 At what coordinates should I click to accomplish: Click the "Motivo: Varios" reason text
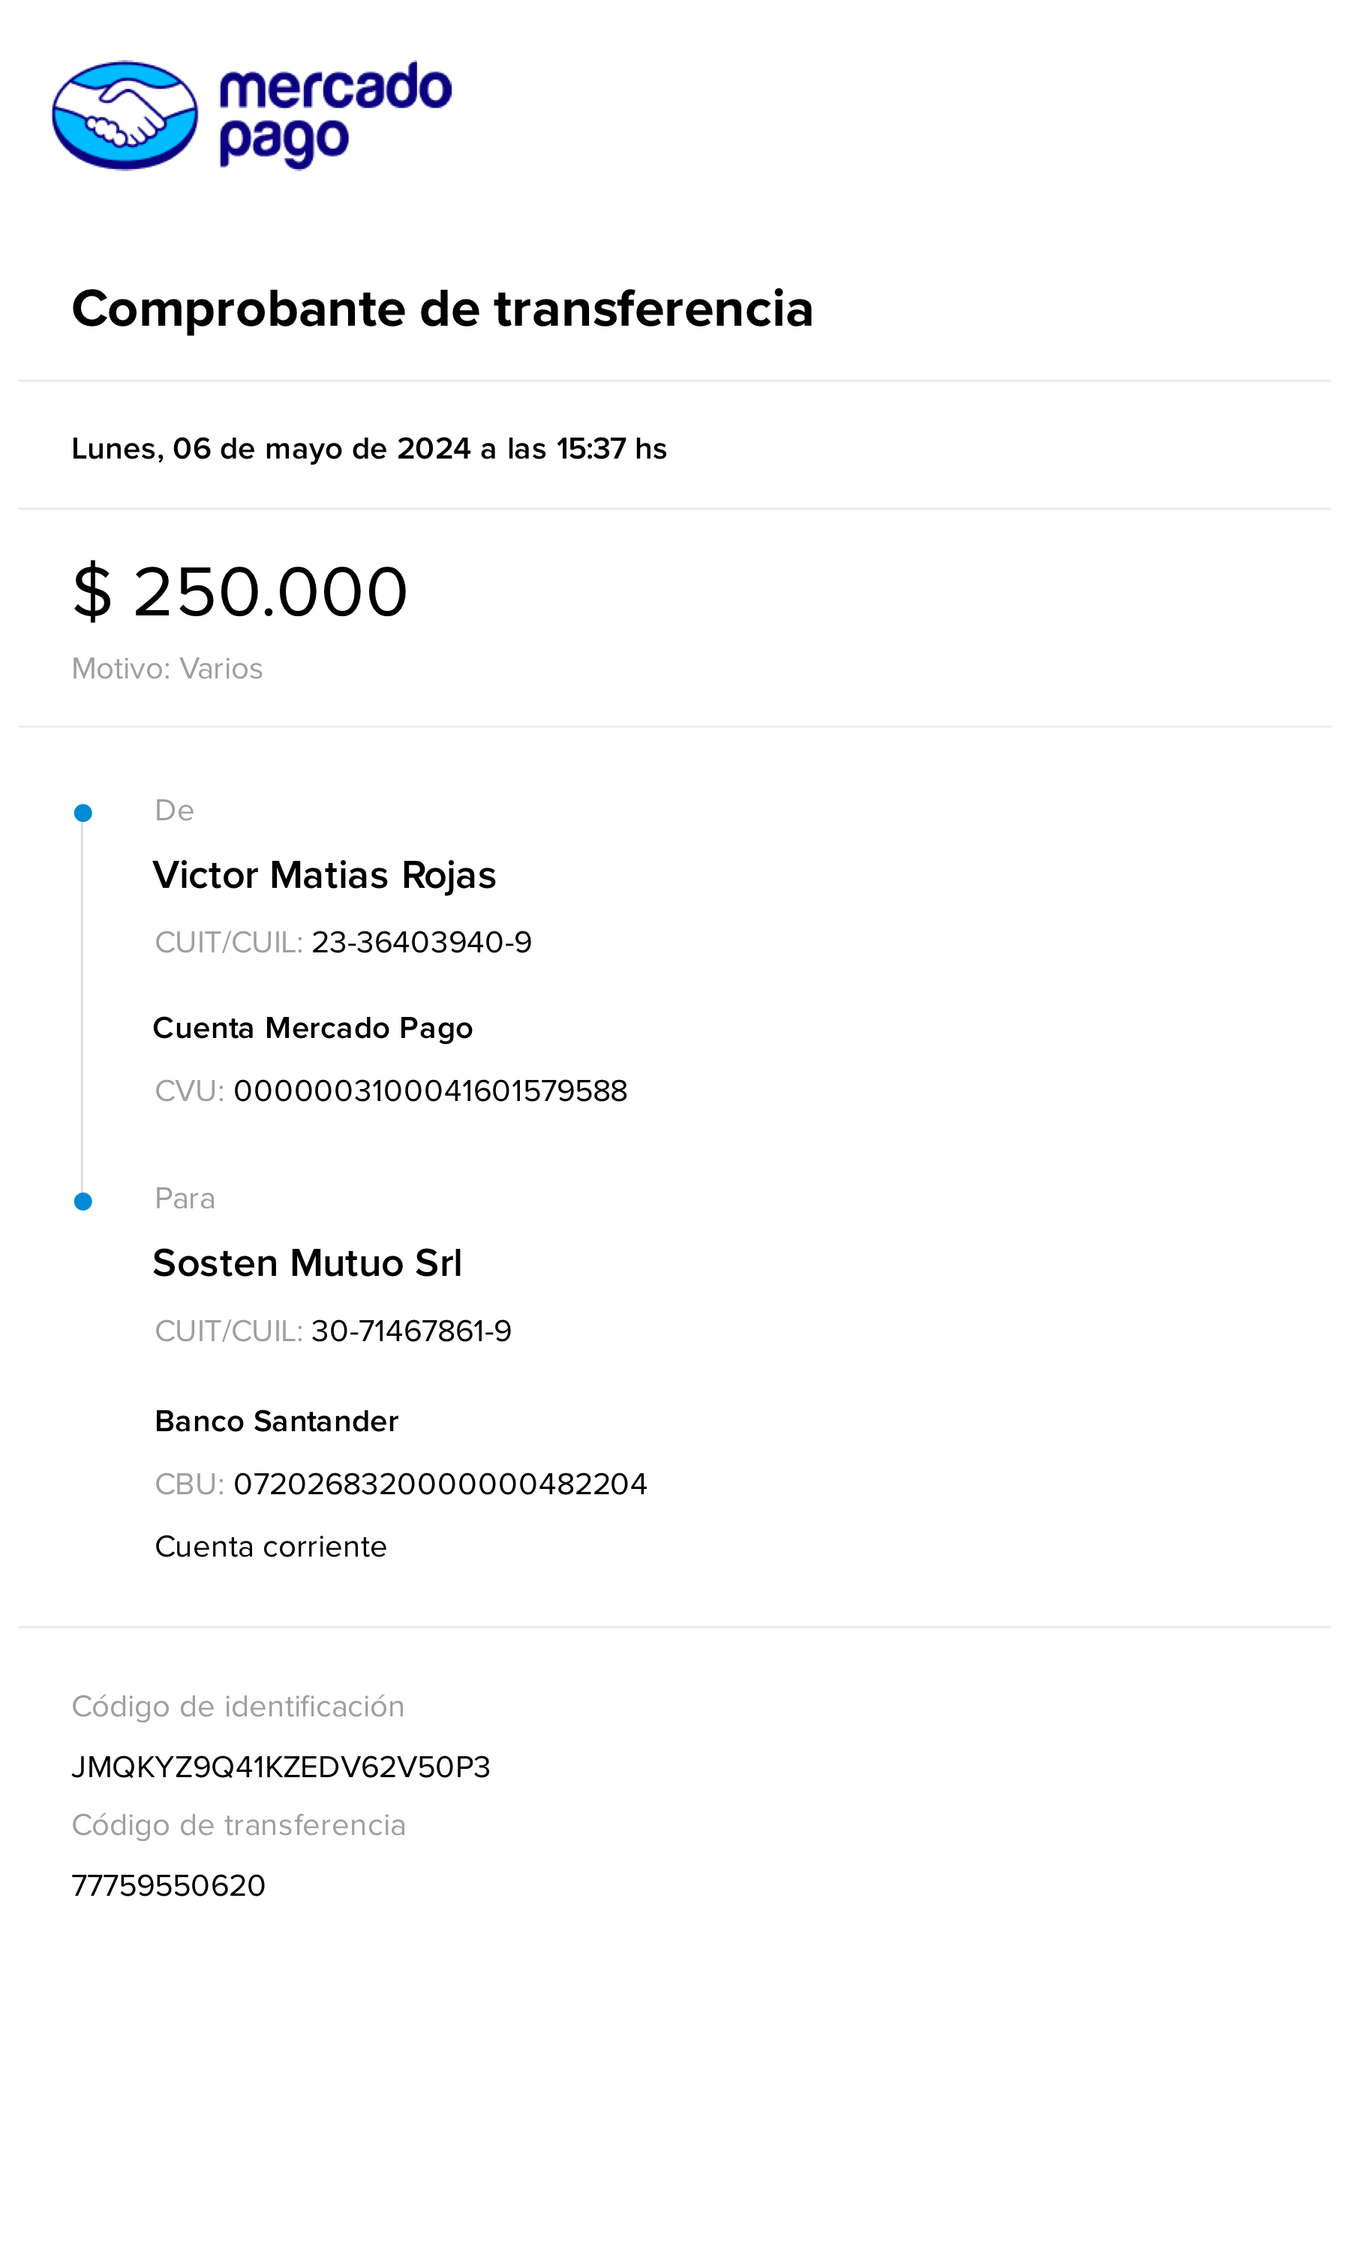167,669
